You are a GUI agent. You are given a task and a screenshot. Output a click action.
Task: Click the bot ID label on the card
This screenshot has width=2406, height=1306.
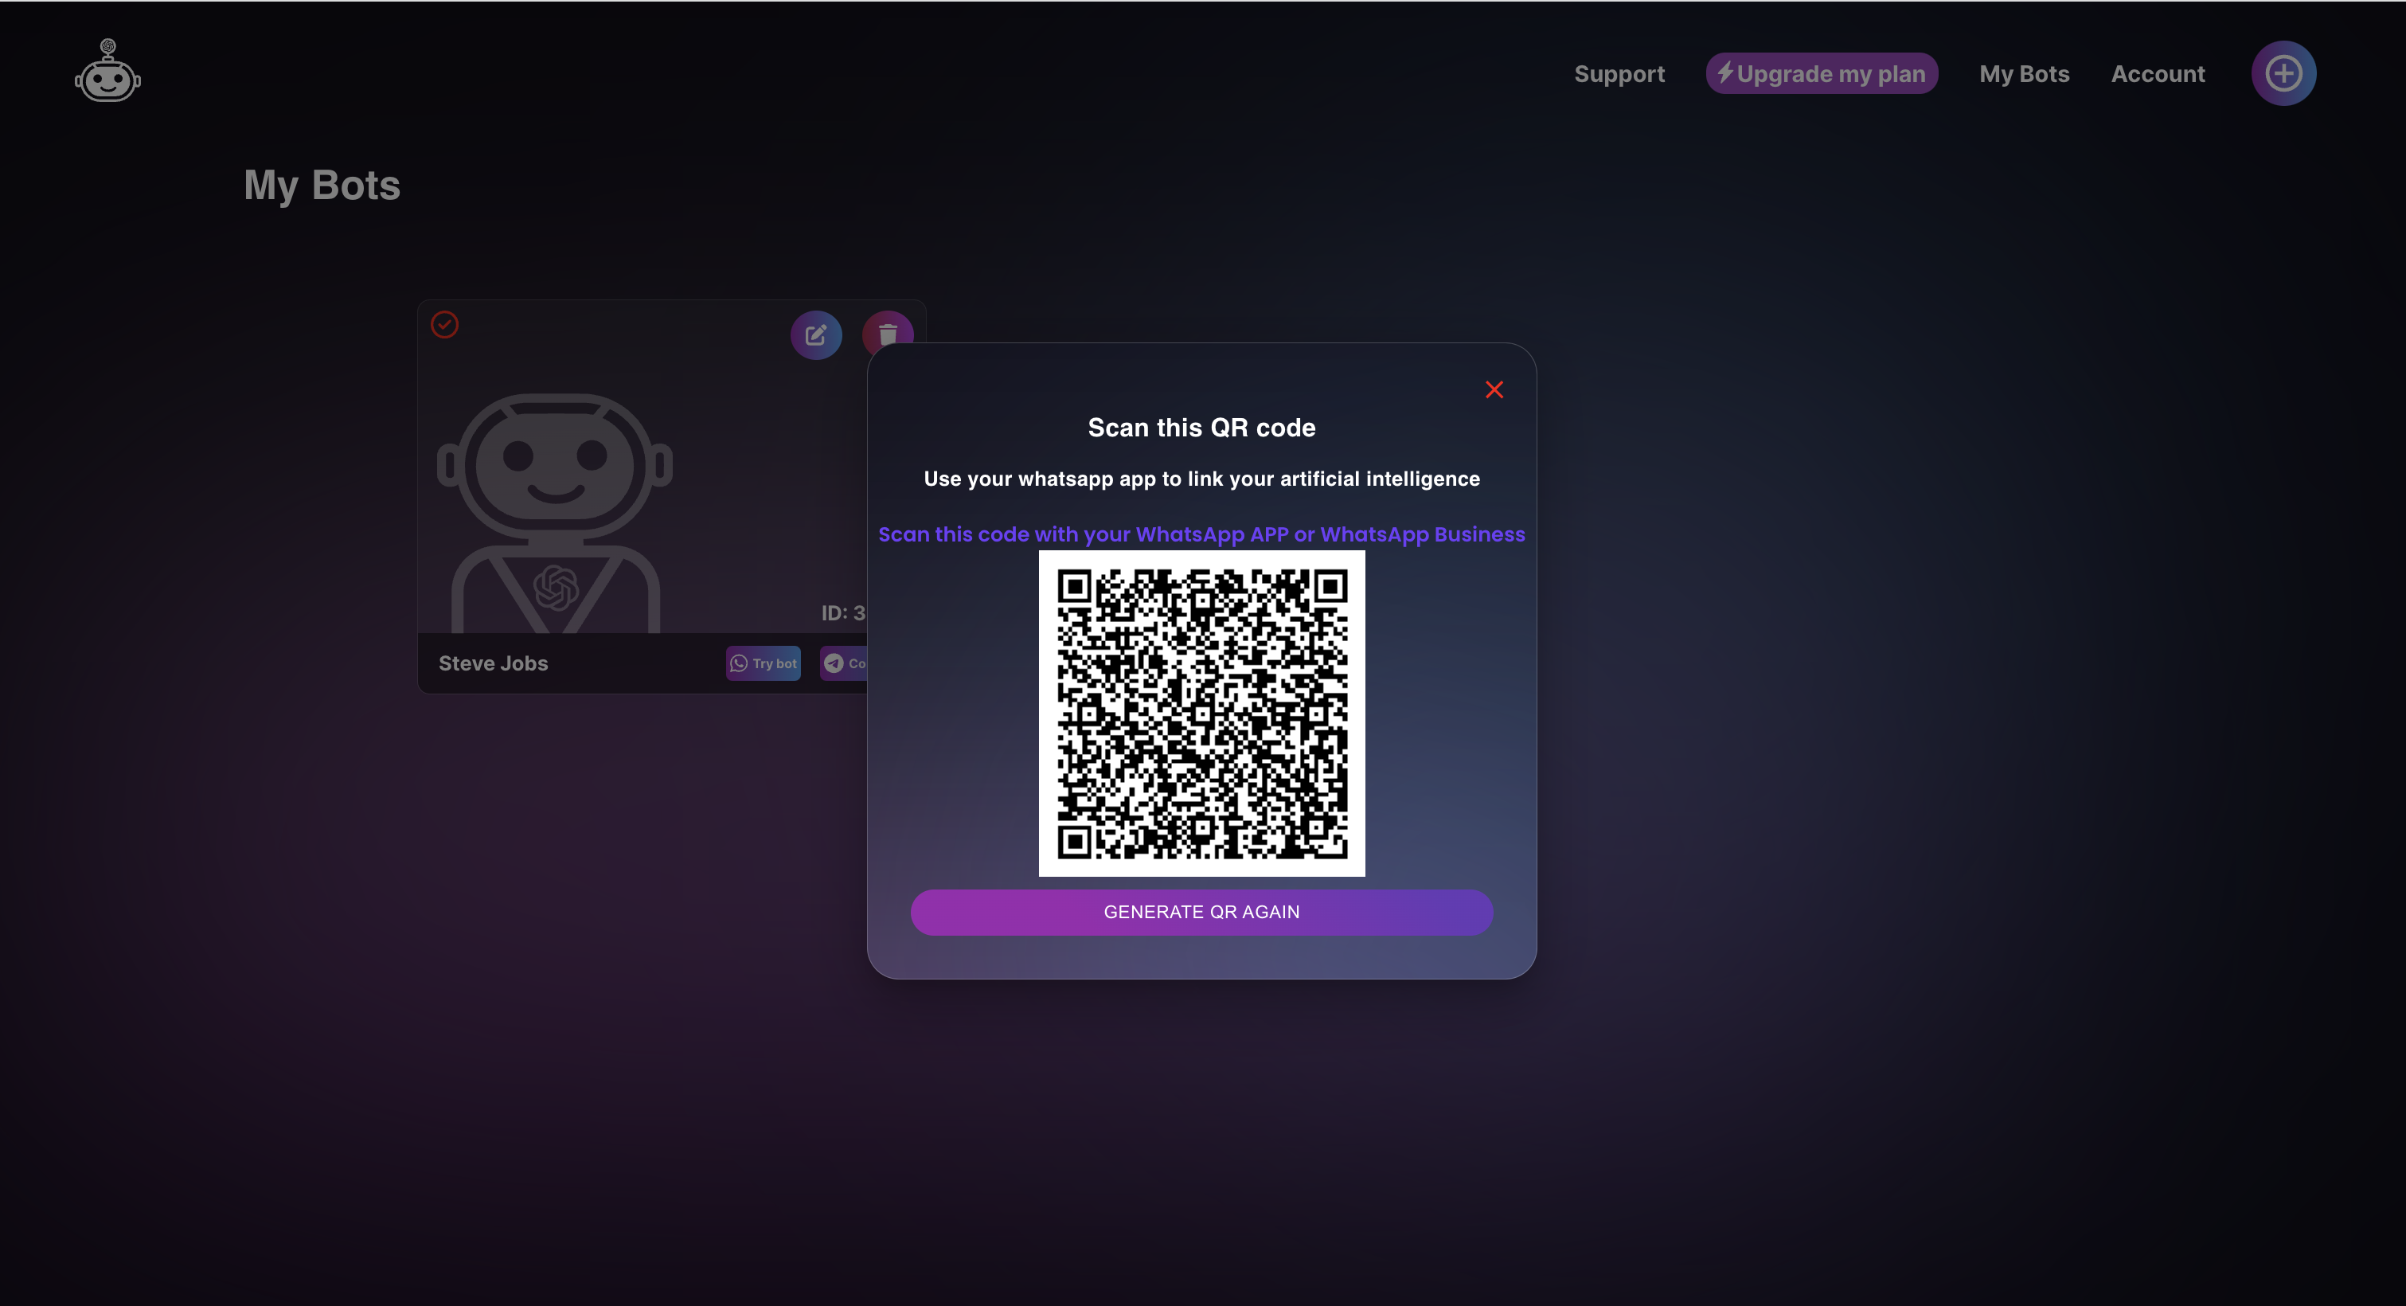point(842,613)
